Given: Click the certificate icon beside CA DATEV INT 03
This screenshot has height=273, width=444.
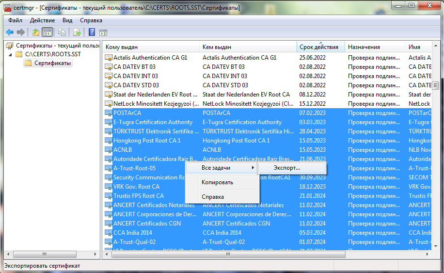Looking at the screenshot, I should 109,76.
